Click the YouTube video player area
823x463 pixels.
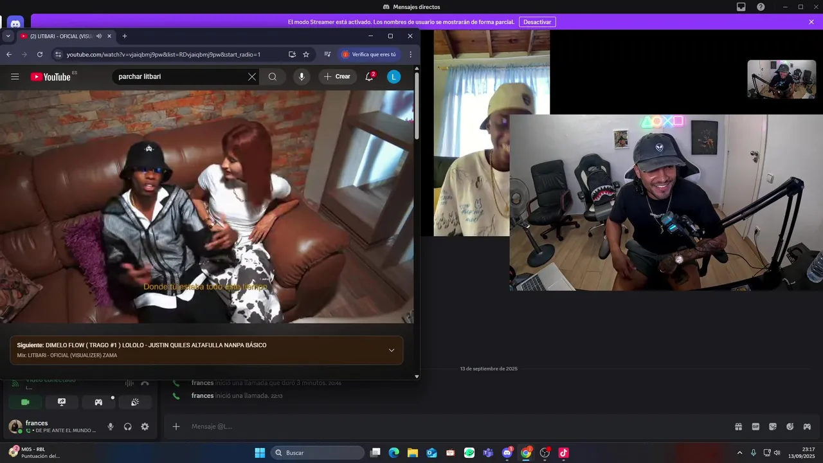point(206,206)
